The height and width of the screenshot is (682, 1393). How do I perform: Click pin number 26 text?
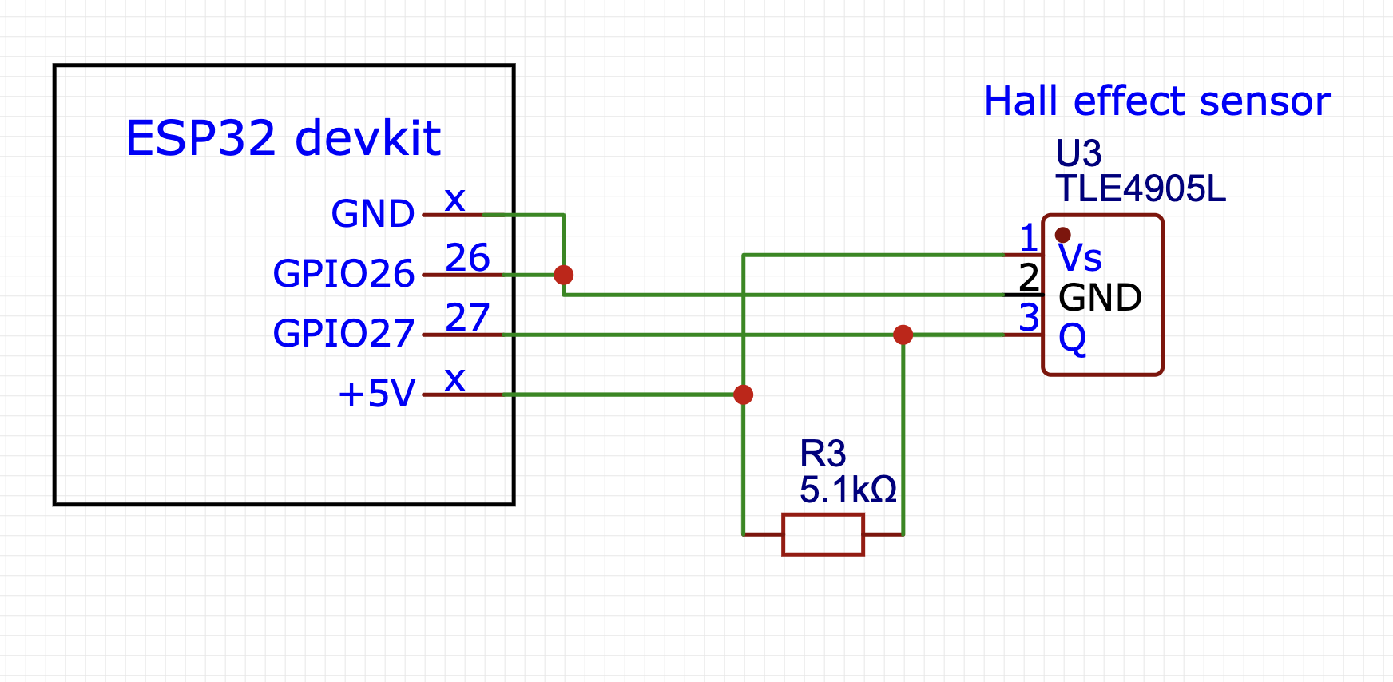(x=467, y=258)
